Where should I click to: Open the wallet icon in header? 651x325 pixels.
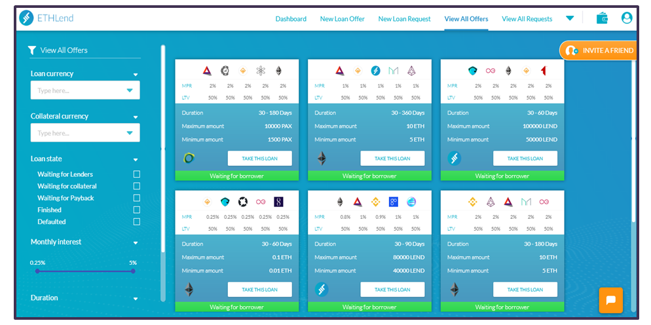[x=602, y=18]
